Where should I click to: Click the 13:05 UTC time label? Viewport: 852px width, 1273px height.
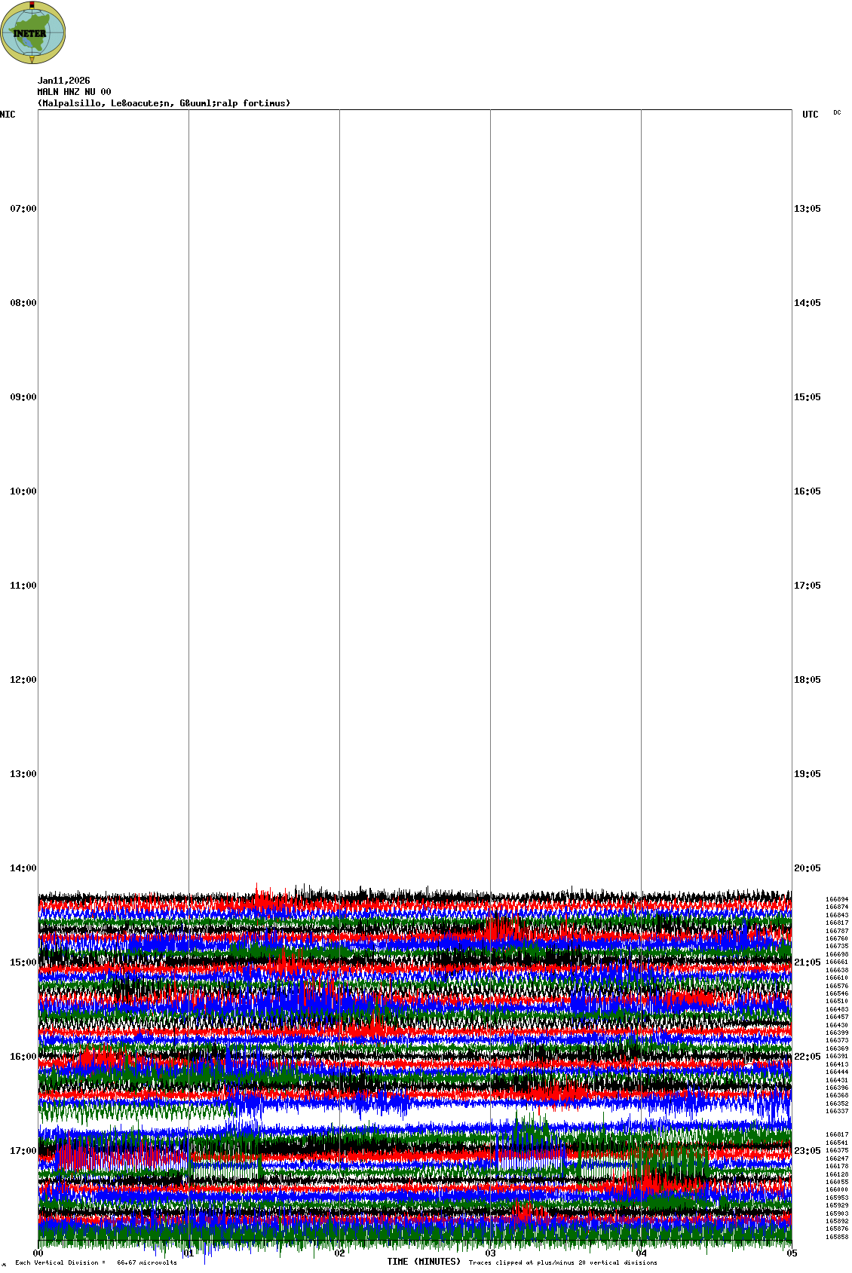[x=807, y=209]
